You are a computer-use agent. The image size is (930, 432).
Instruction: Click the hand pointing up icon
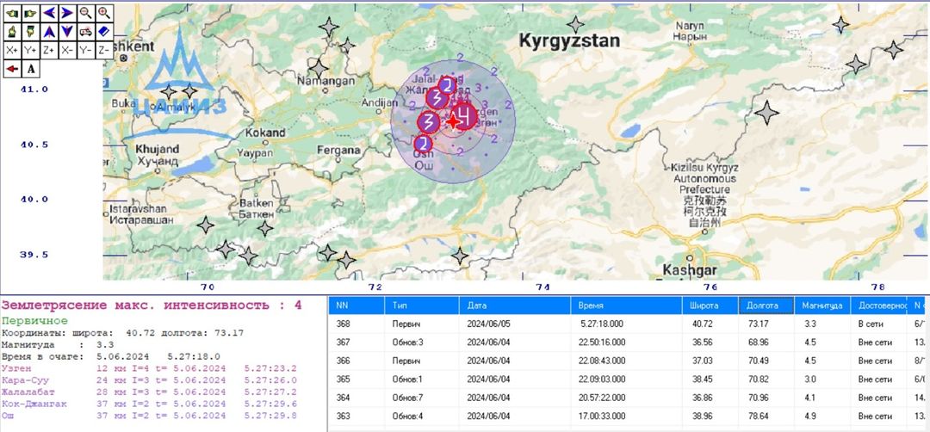coord(12,32)
